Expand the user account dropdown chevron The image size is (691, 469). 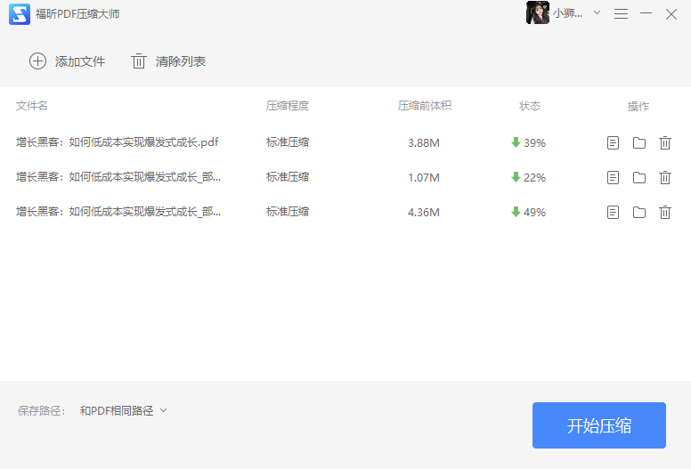[598, 12]
